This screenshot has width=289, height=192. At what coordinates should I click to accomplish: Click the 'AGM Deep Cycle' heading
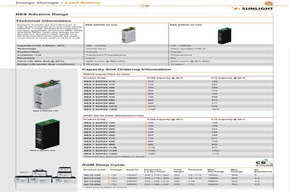(103, 165)
